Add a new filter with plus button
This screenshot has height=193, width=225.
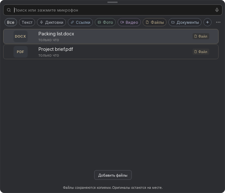(207, 22)
